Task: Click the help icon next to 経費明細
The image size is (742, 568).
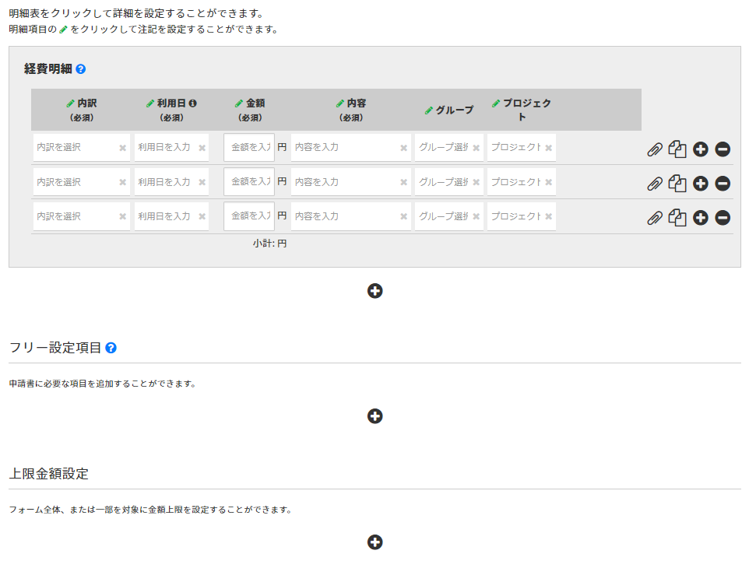Action: [81, 69]
